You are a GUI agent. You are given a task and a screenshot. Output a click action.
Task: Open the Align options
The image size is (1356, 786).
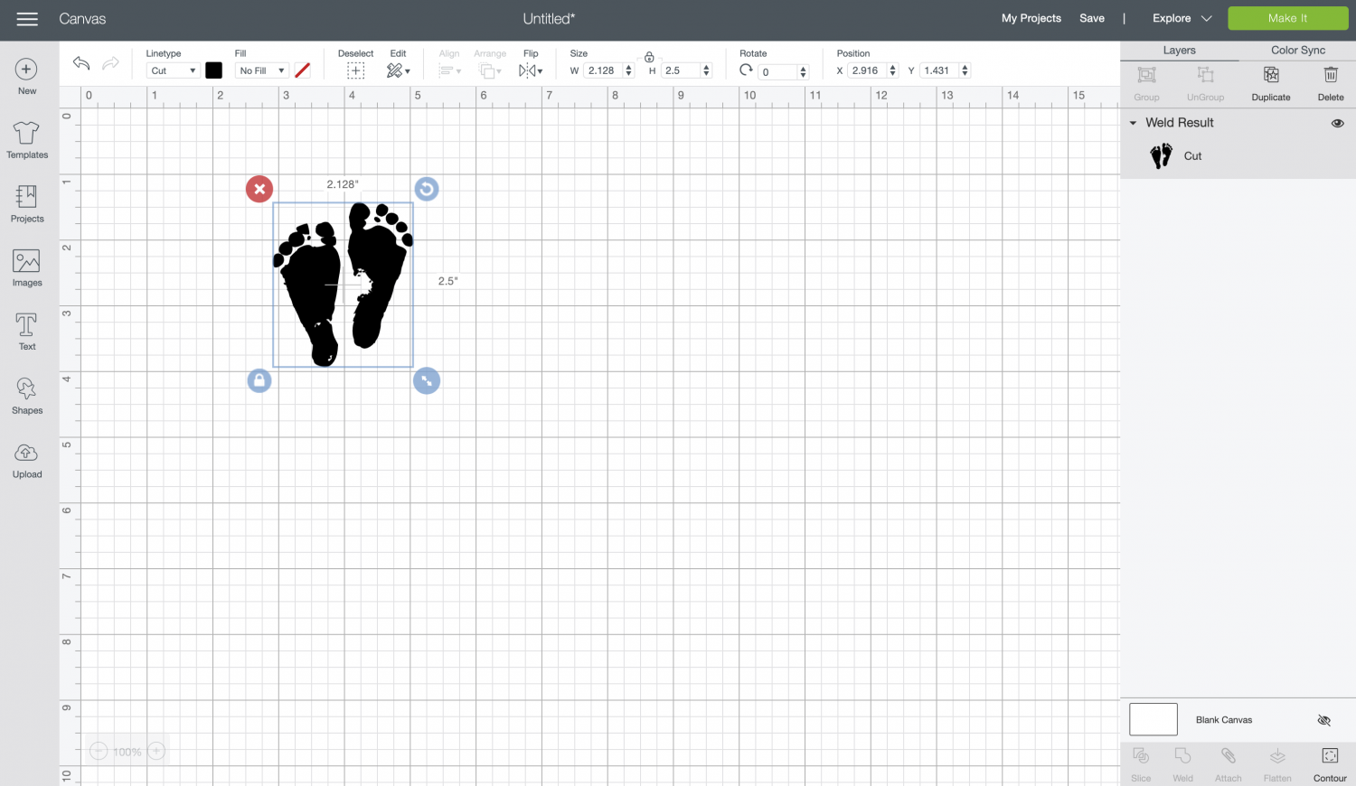449,70
